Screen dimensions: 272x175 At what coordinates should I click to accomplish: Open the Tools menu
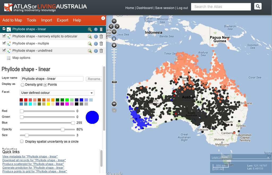31,20
